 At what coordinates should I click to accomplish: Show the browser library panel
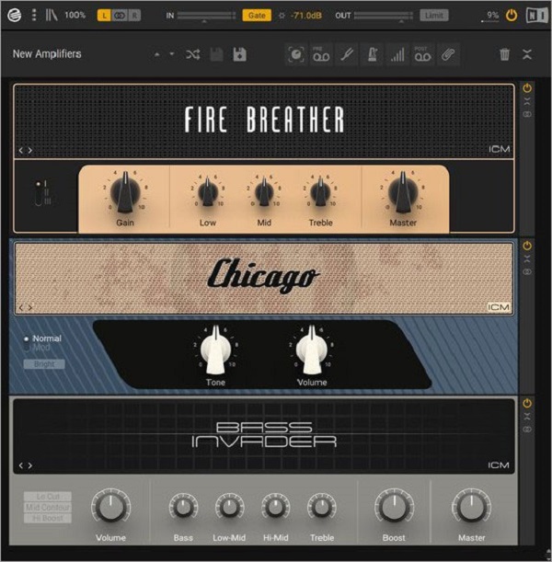click(52, 15)
